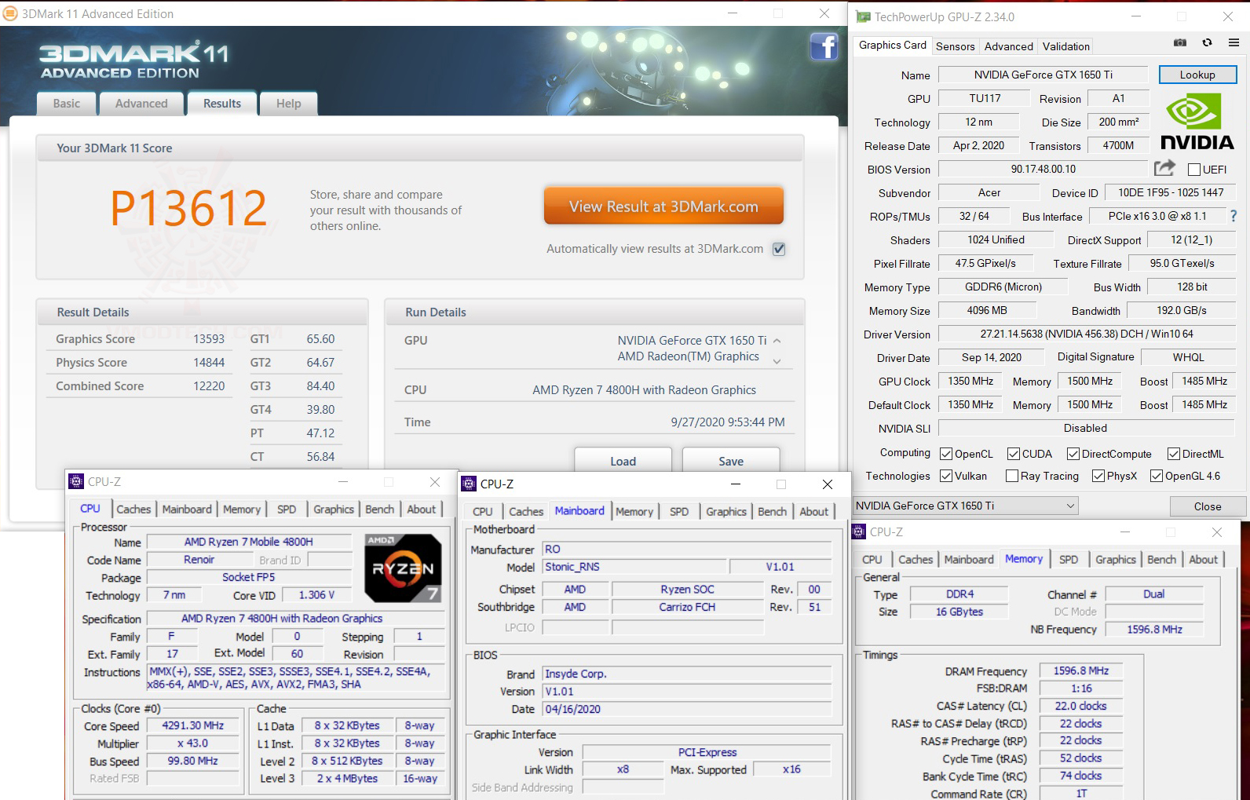Open the SPD tab in CPU-Z Memory window
Viewport: 1250px width, 800px height.
point(1069,560)
